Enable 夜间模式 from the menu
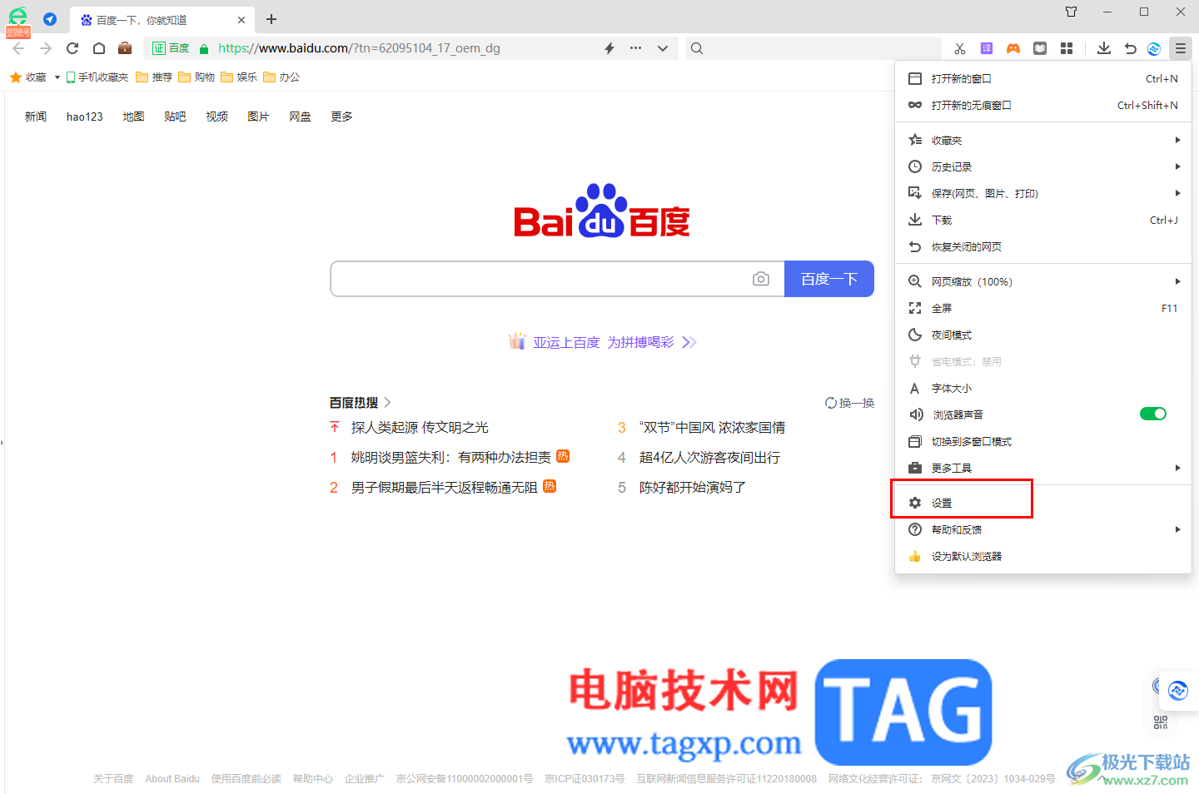This screenshot has height=794, width=1199. pos(1043,335)
